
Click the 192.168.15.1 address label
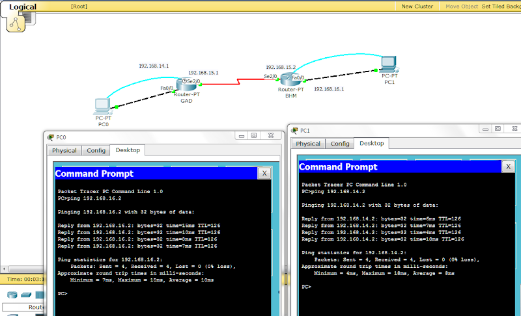[x=203, y=73]
